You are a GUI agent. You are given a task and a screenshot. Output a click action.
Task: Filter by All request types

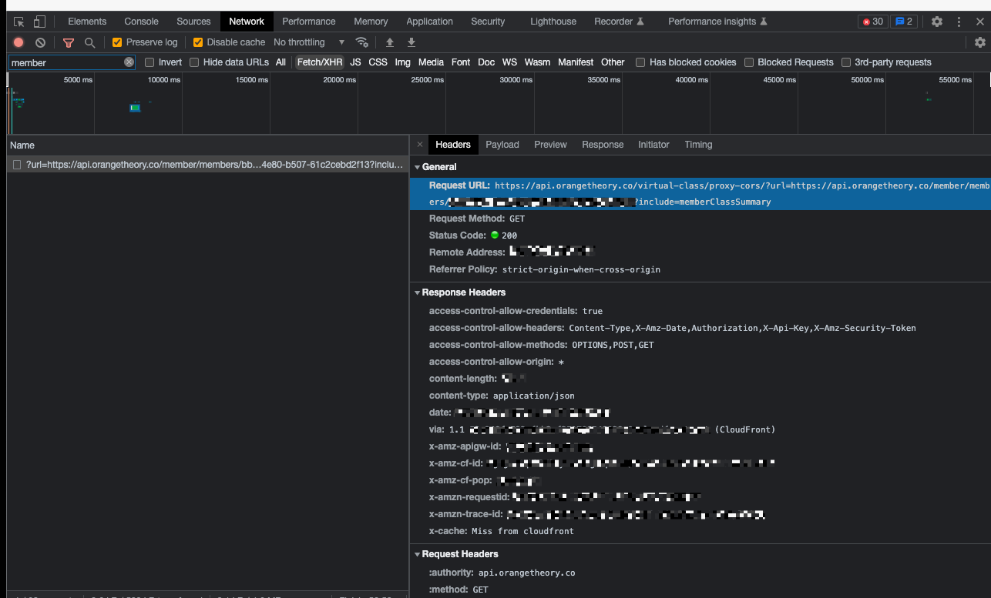(x=281, y=62)
